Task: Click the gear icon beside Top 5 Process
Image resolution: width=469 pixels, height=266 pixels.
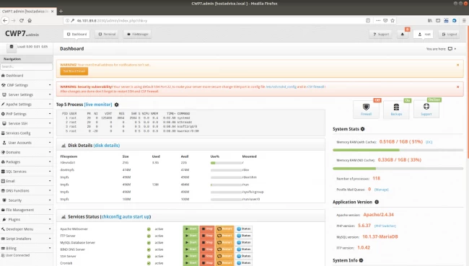Action: pos(117,105)
